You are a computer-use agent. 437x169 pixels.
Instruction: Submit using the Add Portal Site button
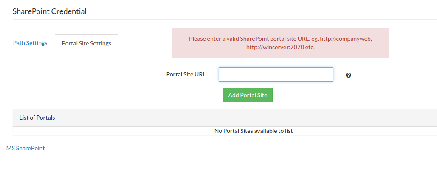[x=248, y=95]
